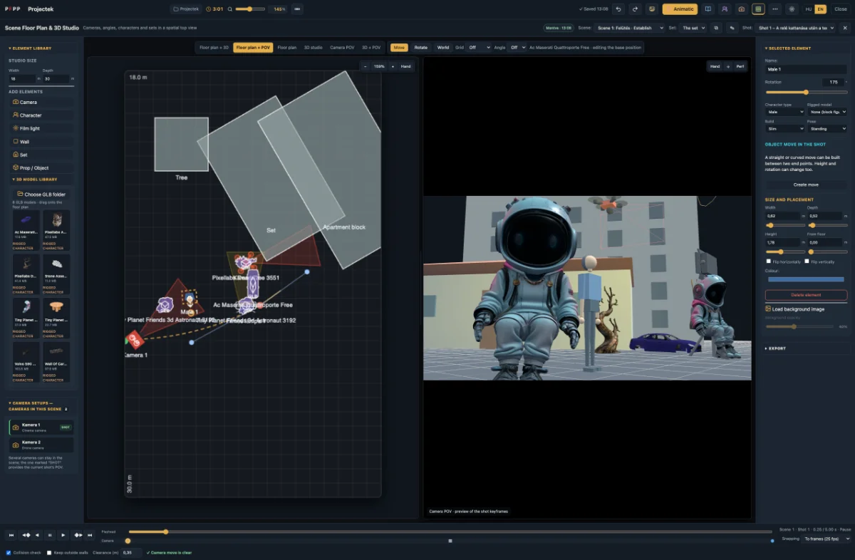Click the camera icon in top toolbar
This screenshot has width=855, height=560.
742,9
